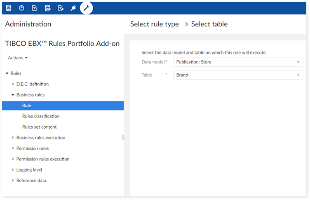Image resolution: width=310 pixels, height=200 pixels.
Task: Expand the Permission rules node
Action: (x=13, y=148)
